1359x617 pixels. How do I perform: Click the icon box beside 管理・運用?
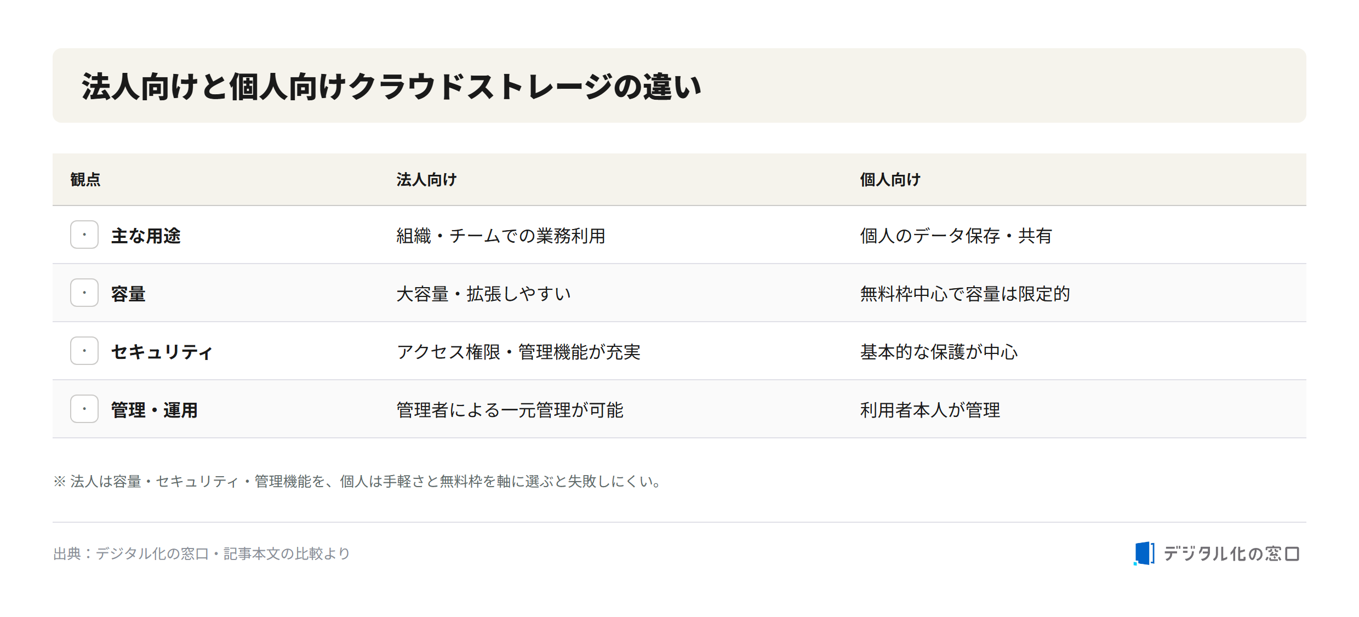84,409
